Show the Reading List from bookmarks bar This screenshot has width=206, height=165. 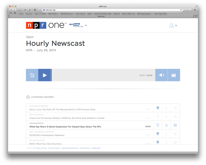(11, 13)
